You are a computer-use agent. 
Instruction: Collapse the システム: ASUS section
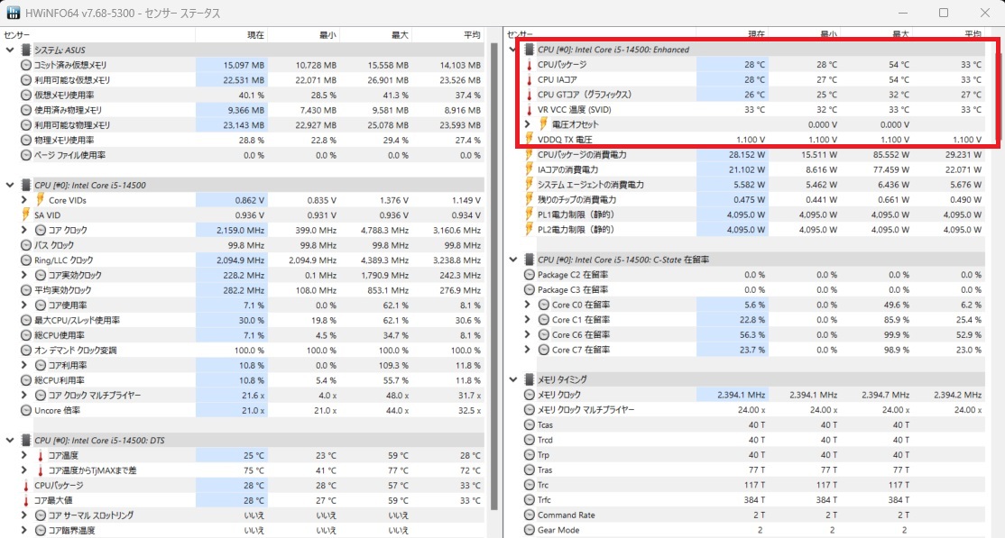[10, 50]
